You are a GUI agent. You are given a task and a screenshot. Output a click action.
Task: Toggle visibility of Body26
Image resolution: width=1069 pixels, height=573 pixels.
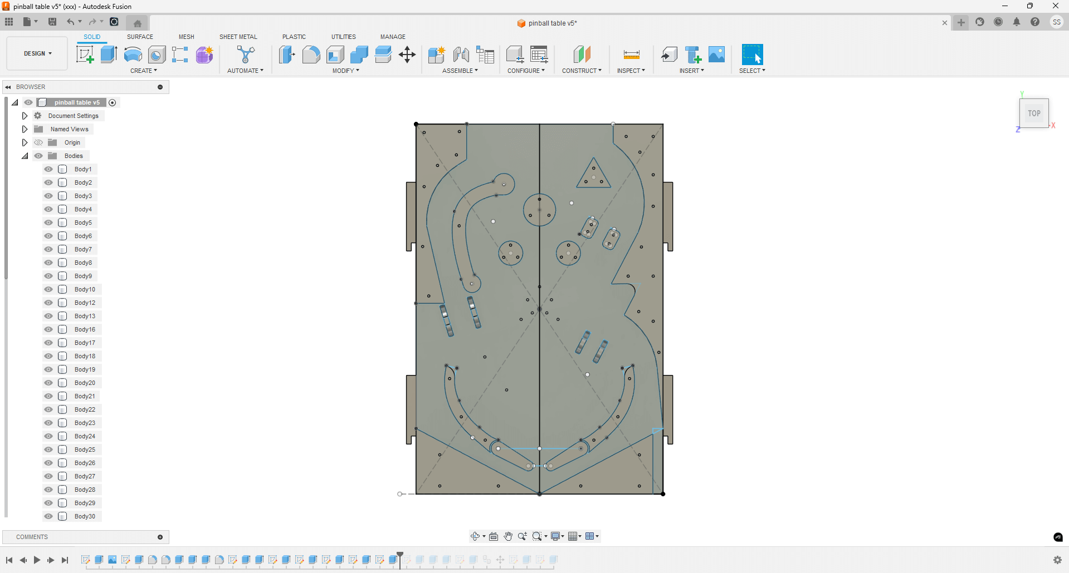click(x=48, y=463)
